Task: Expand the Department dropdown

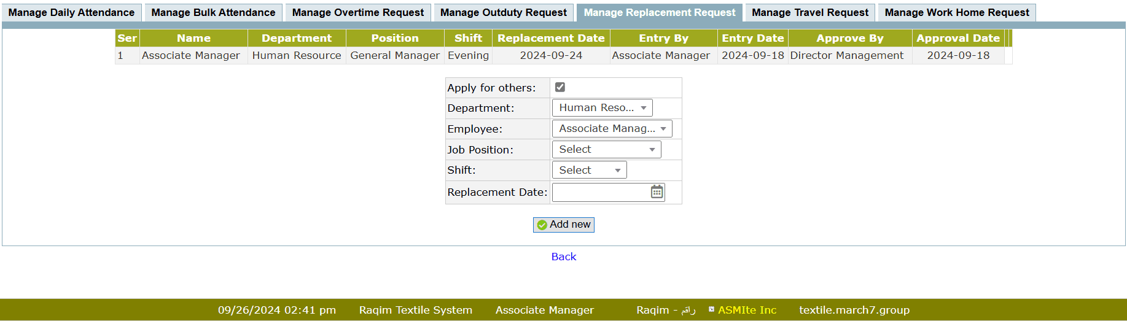Action: (602, 108)
